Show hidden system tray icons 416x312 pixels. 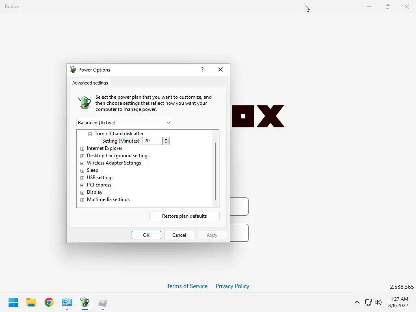point(357,302)
